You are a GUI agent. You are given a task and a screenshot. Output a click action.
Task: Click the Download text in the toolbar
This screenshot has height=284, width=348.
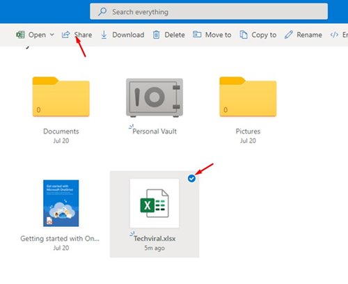[x=128, y=35]
